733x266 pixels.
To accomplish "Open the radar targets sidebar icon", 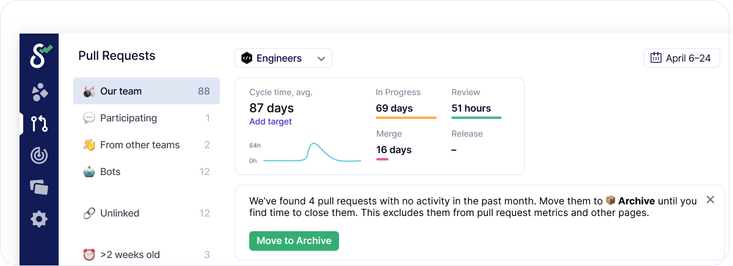I will tap(39, 156).
